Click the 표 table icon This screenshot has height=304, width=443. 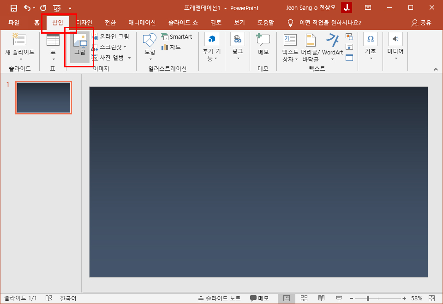pyautogui.click(x=53, y=41)
